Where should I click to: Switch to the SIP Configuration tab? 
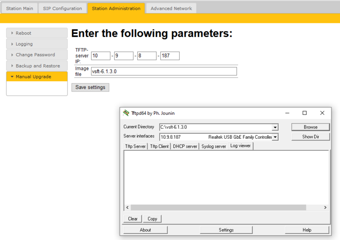62,9
